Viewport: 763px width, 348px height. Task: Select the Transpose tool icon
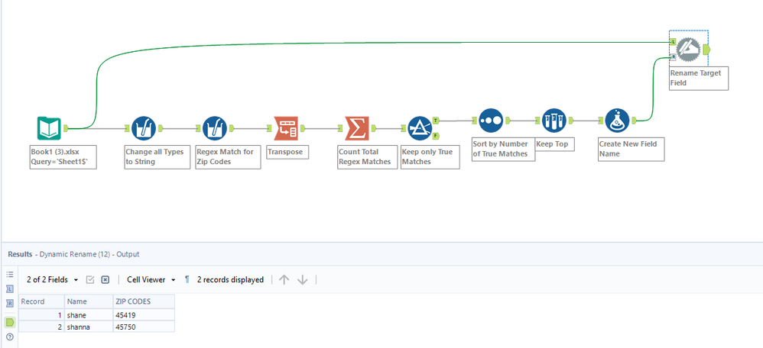[x=286, y=128]
